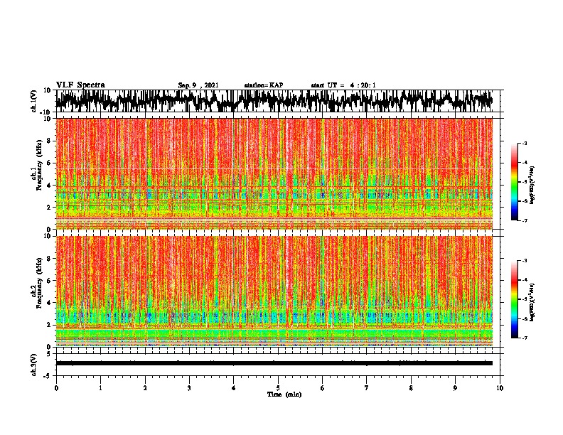Click the time axis tick label "3"
This screenshot has height=435, width=563.
(x=189, y=388)
